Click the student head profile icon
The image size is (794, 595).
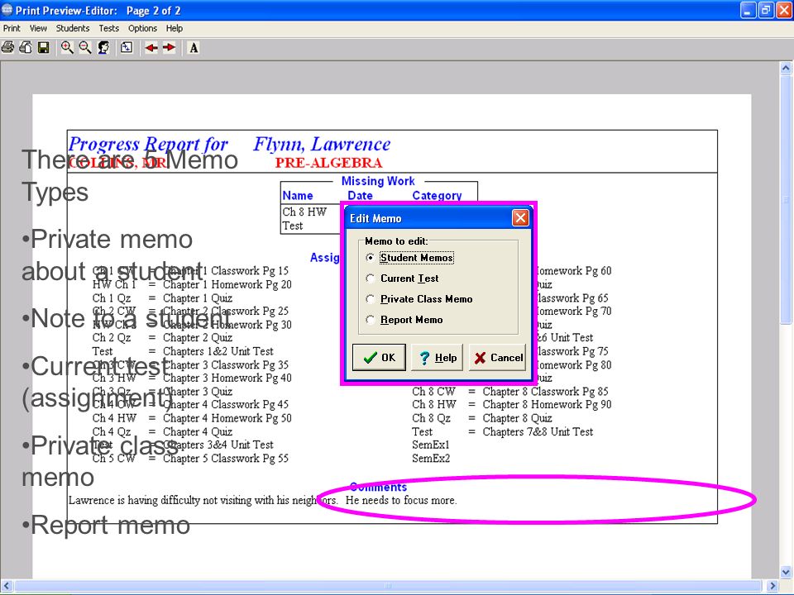(104, 48)
